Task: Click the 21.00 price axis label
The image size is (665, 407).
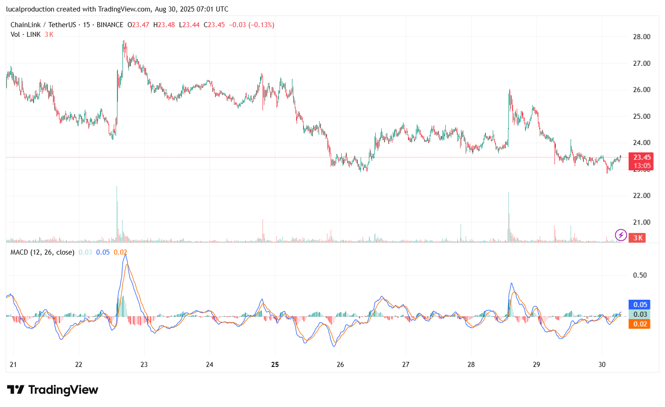Action: point(642,222)
